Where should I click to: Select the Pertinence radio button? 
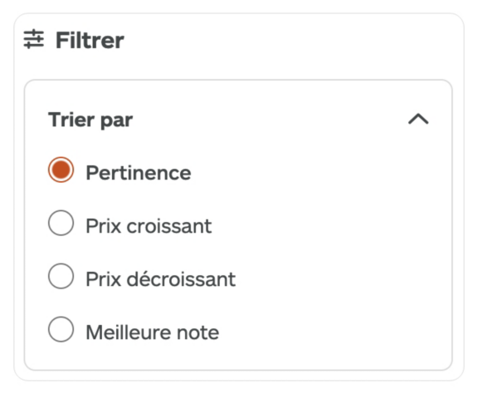(x=61, y=170)
